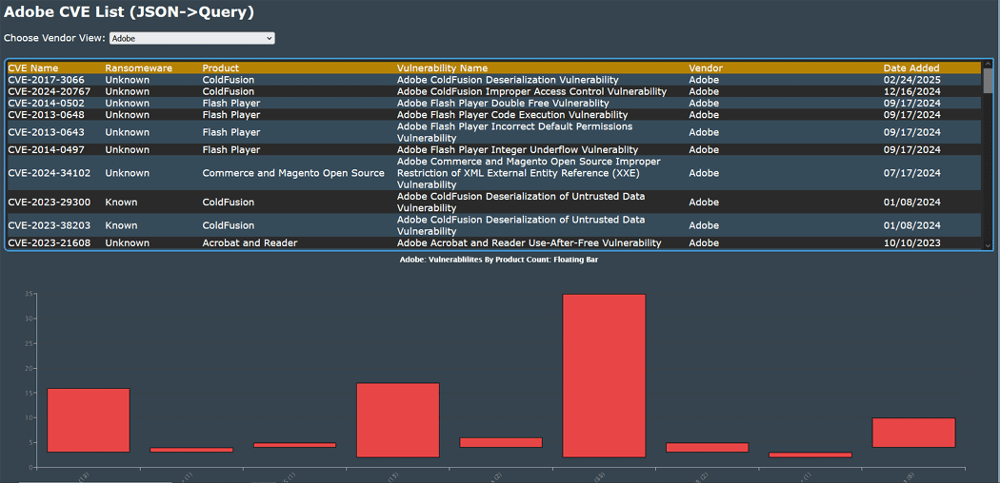Select the CVE-2023-29300 cell

50,202
